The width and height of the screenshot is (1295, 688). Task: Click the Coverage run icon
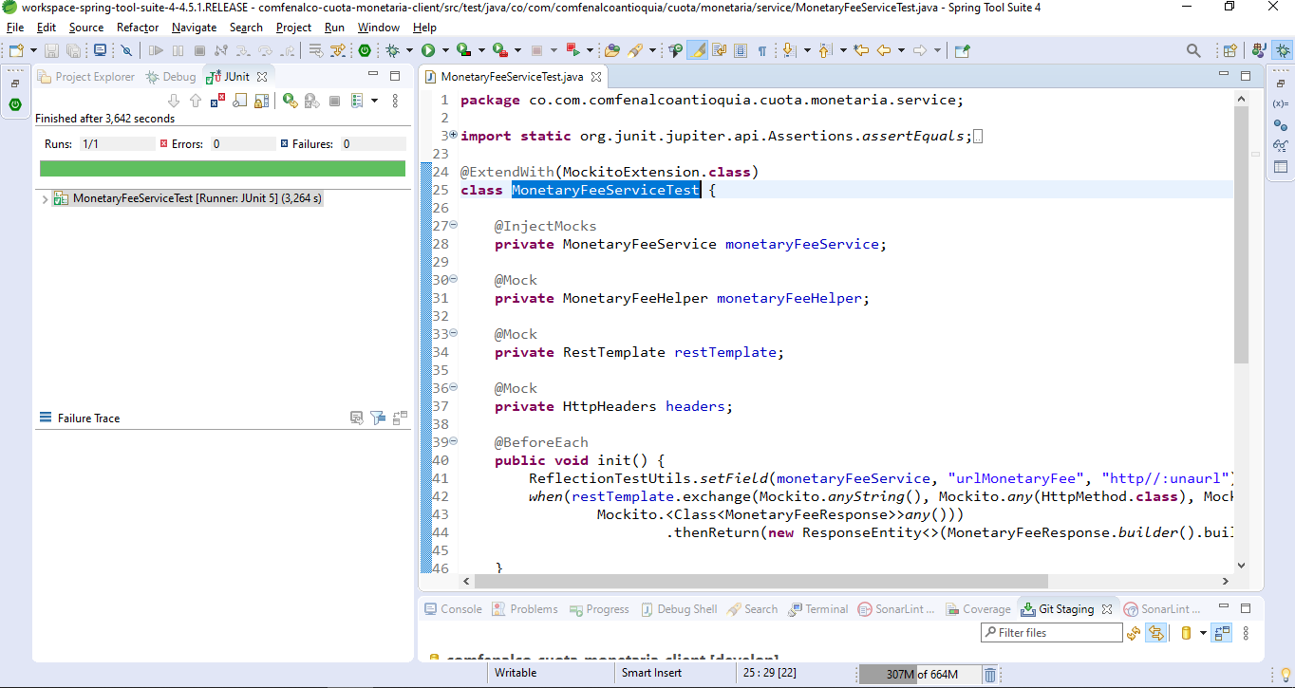(464, 50)
